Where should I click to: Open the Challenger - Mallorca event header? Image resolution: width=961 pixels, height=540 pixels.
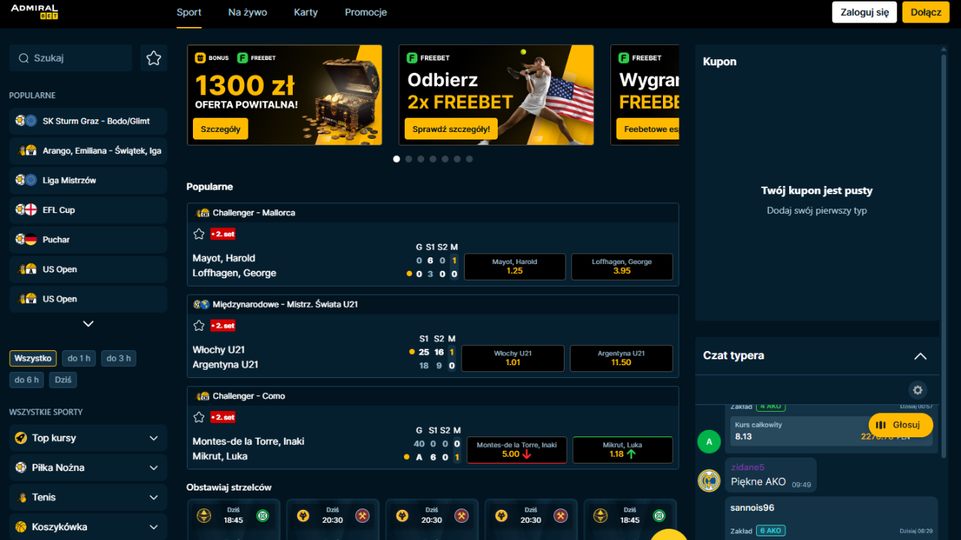tap(432, 213)
